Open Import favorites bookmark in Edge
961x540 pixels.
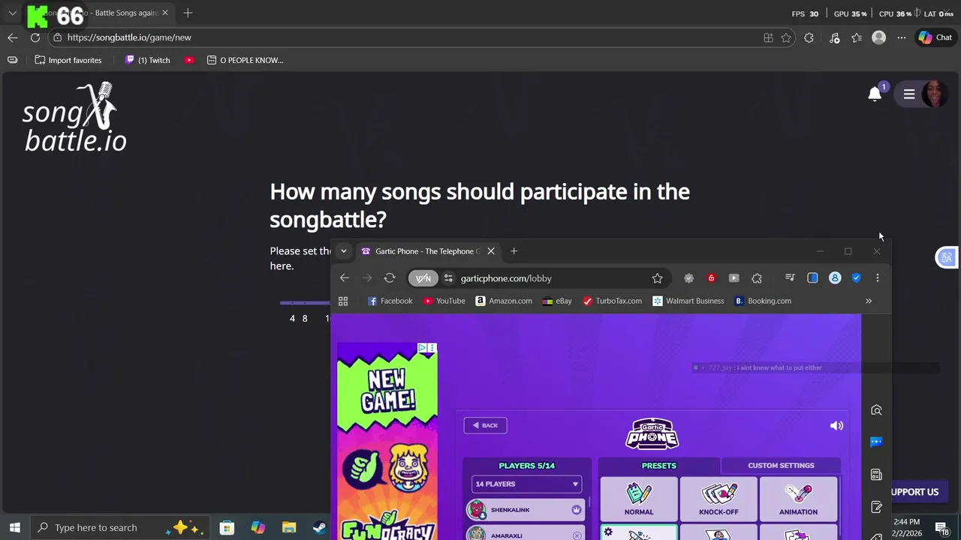pos(68,60)
